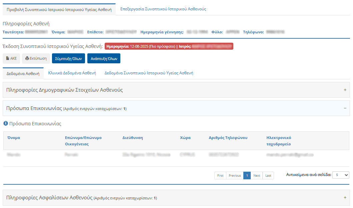Jump to Last page in pagination
Screen dimensions: 353x208
(x=268, y=176)
